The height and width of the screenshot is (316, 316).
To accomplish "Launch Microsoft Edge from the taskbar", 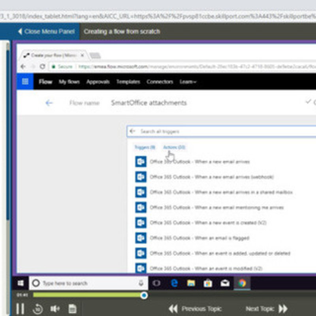I will [x=174, y=283].
